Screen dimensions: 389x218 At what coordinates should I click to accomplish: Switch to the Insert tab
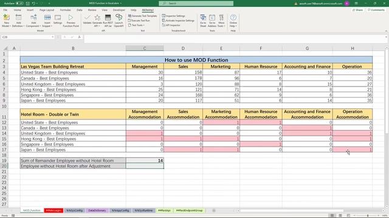(x=30, y=10)
